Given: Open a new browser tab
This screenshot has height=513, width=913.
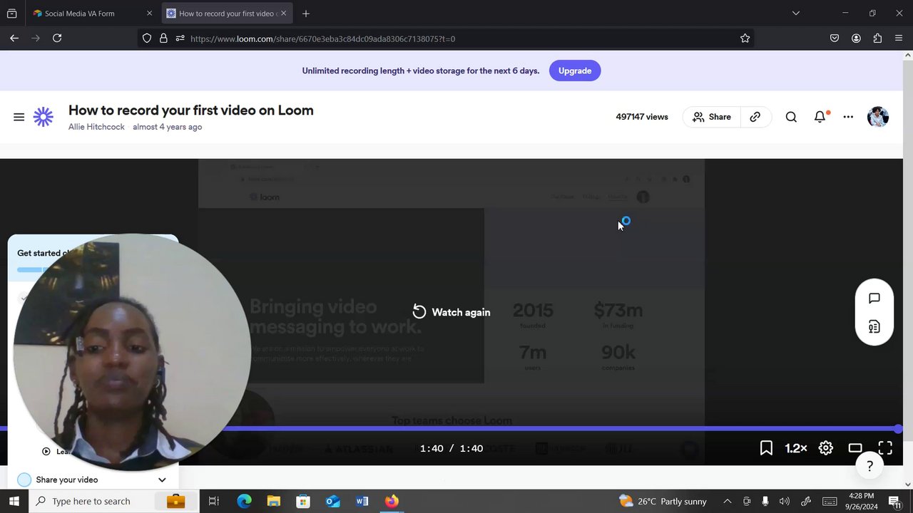Looking at the screenshot, I should 305,14.
